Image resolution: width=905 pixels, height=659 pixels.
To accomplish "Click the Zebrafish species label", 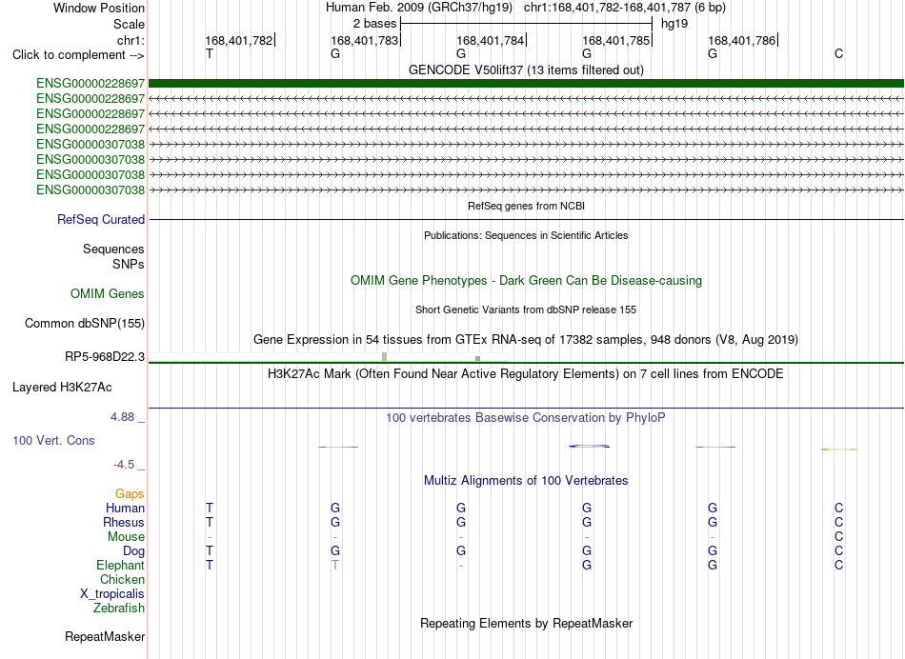I will coord(119,608).
